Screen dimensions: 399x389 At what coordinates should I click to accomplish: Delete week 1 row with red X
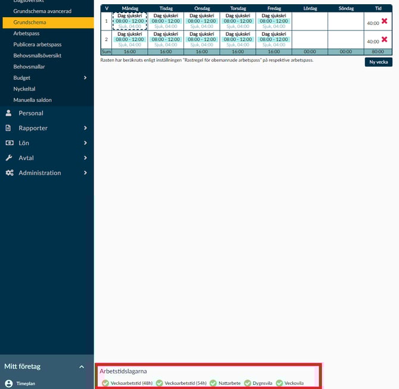tap(384, 21)
